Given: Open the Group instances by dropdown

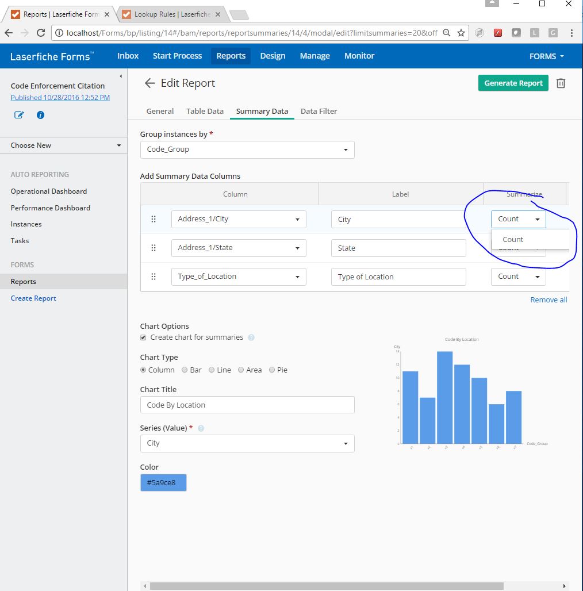Looking at the screenshot, I should tap(247, 149).
